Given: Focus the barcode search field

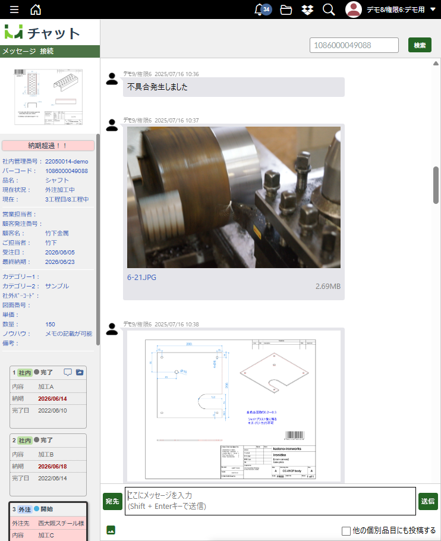Looking at the screenshot, I should coord(354,45).
